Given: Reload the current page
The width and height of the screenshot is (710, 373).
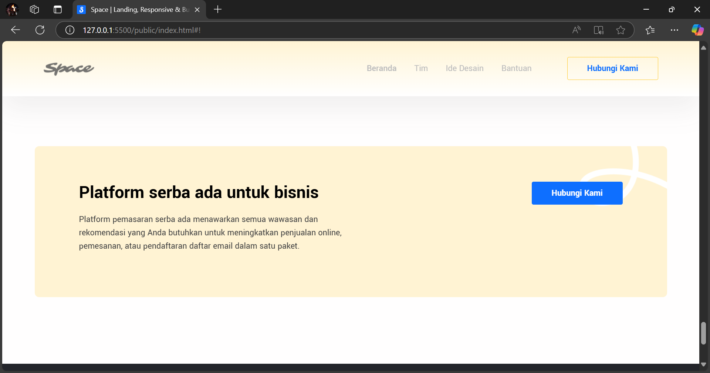Looking at the screenshot, I should click(x=40, y=30).
